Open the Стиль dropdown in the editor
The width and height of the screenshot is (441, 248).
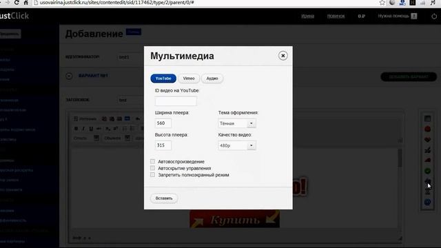pyautogui.click(x=86, y=138)
